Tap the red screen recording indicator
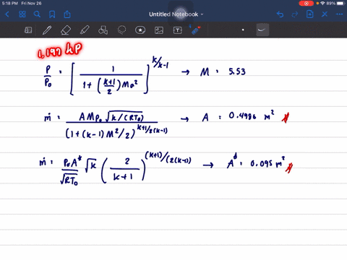The image size is (347, 260). (307, 4)
